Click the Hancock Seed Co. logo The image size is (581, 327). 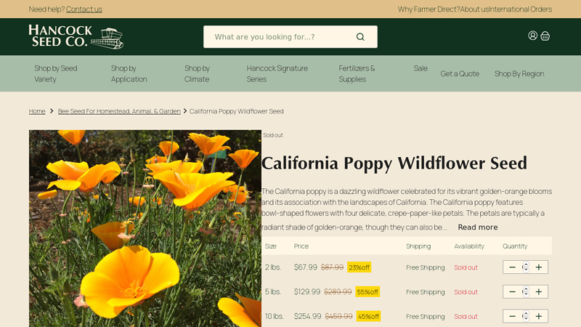click(x=76, y=37)
